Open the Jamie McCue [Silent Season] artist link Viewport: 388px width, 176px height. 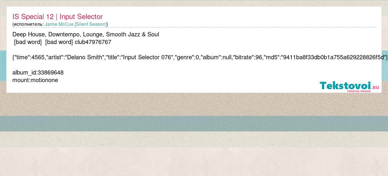pos(76,24)
